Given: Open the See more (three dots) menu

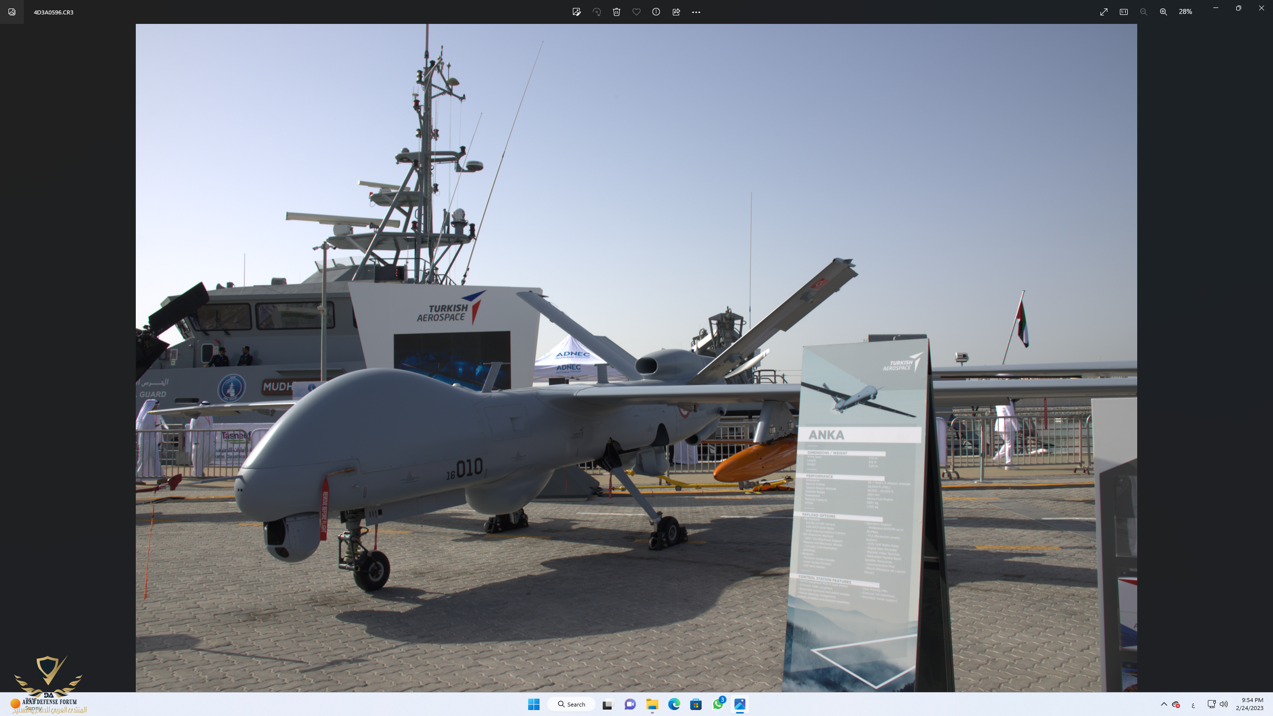Looking at the screenshot, I should (x=696, y=12).
